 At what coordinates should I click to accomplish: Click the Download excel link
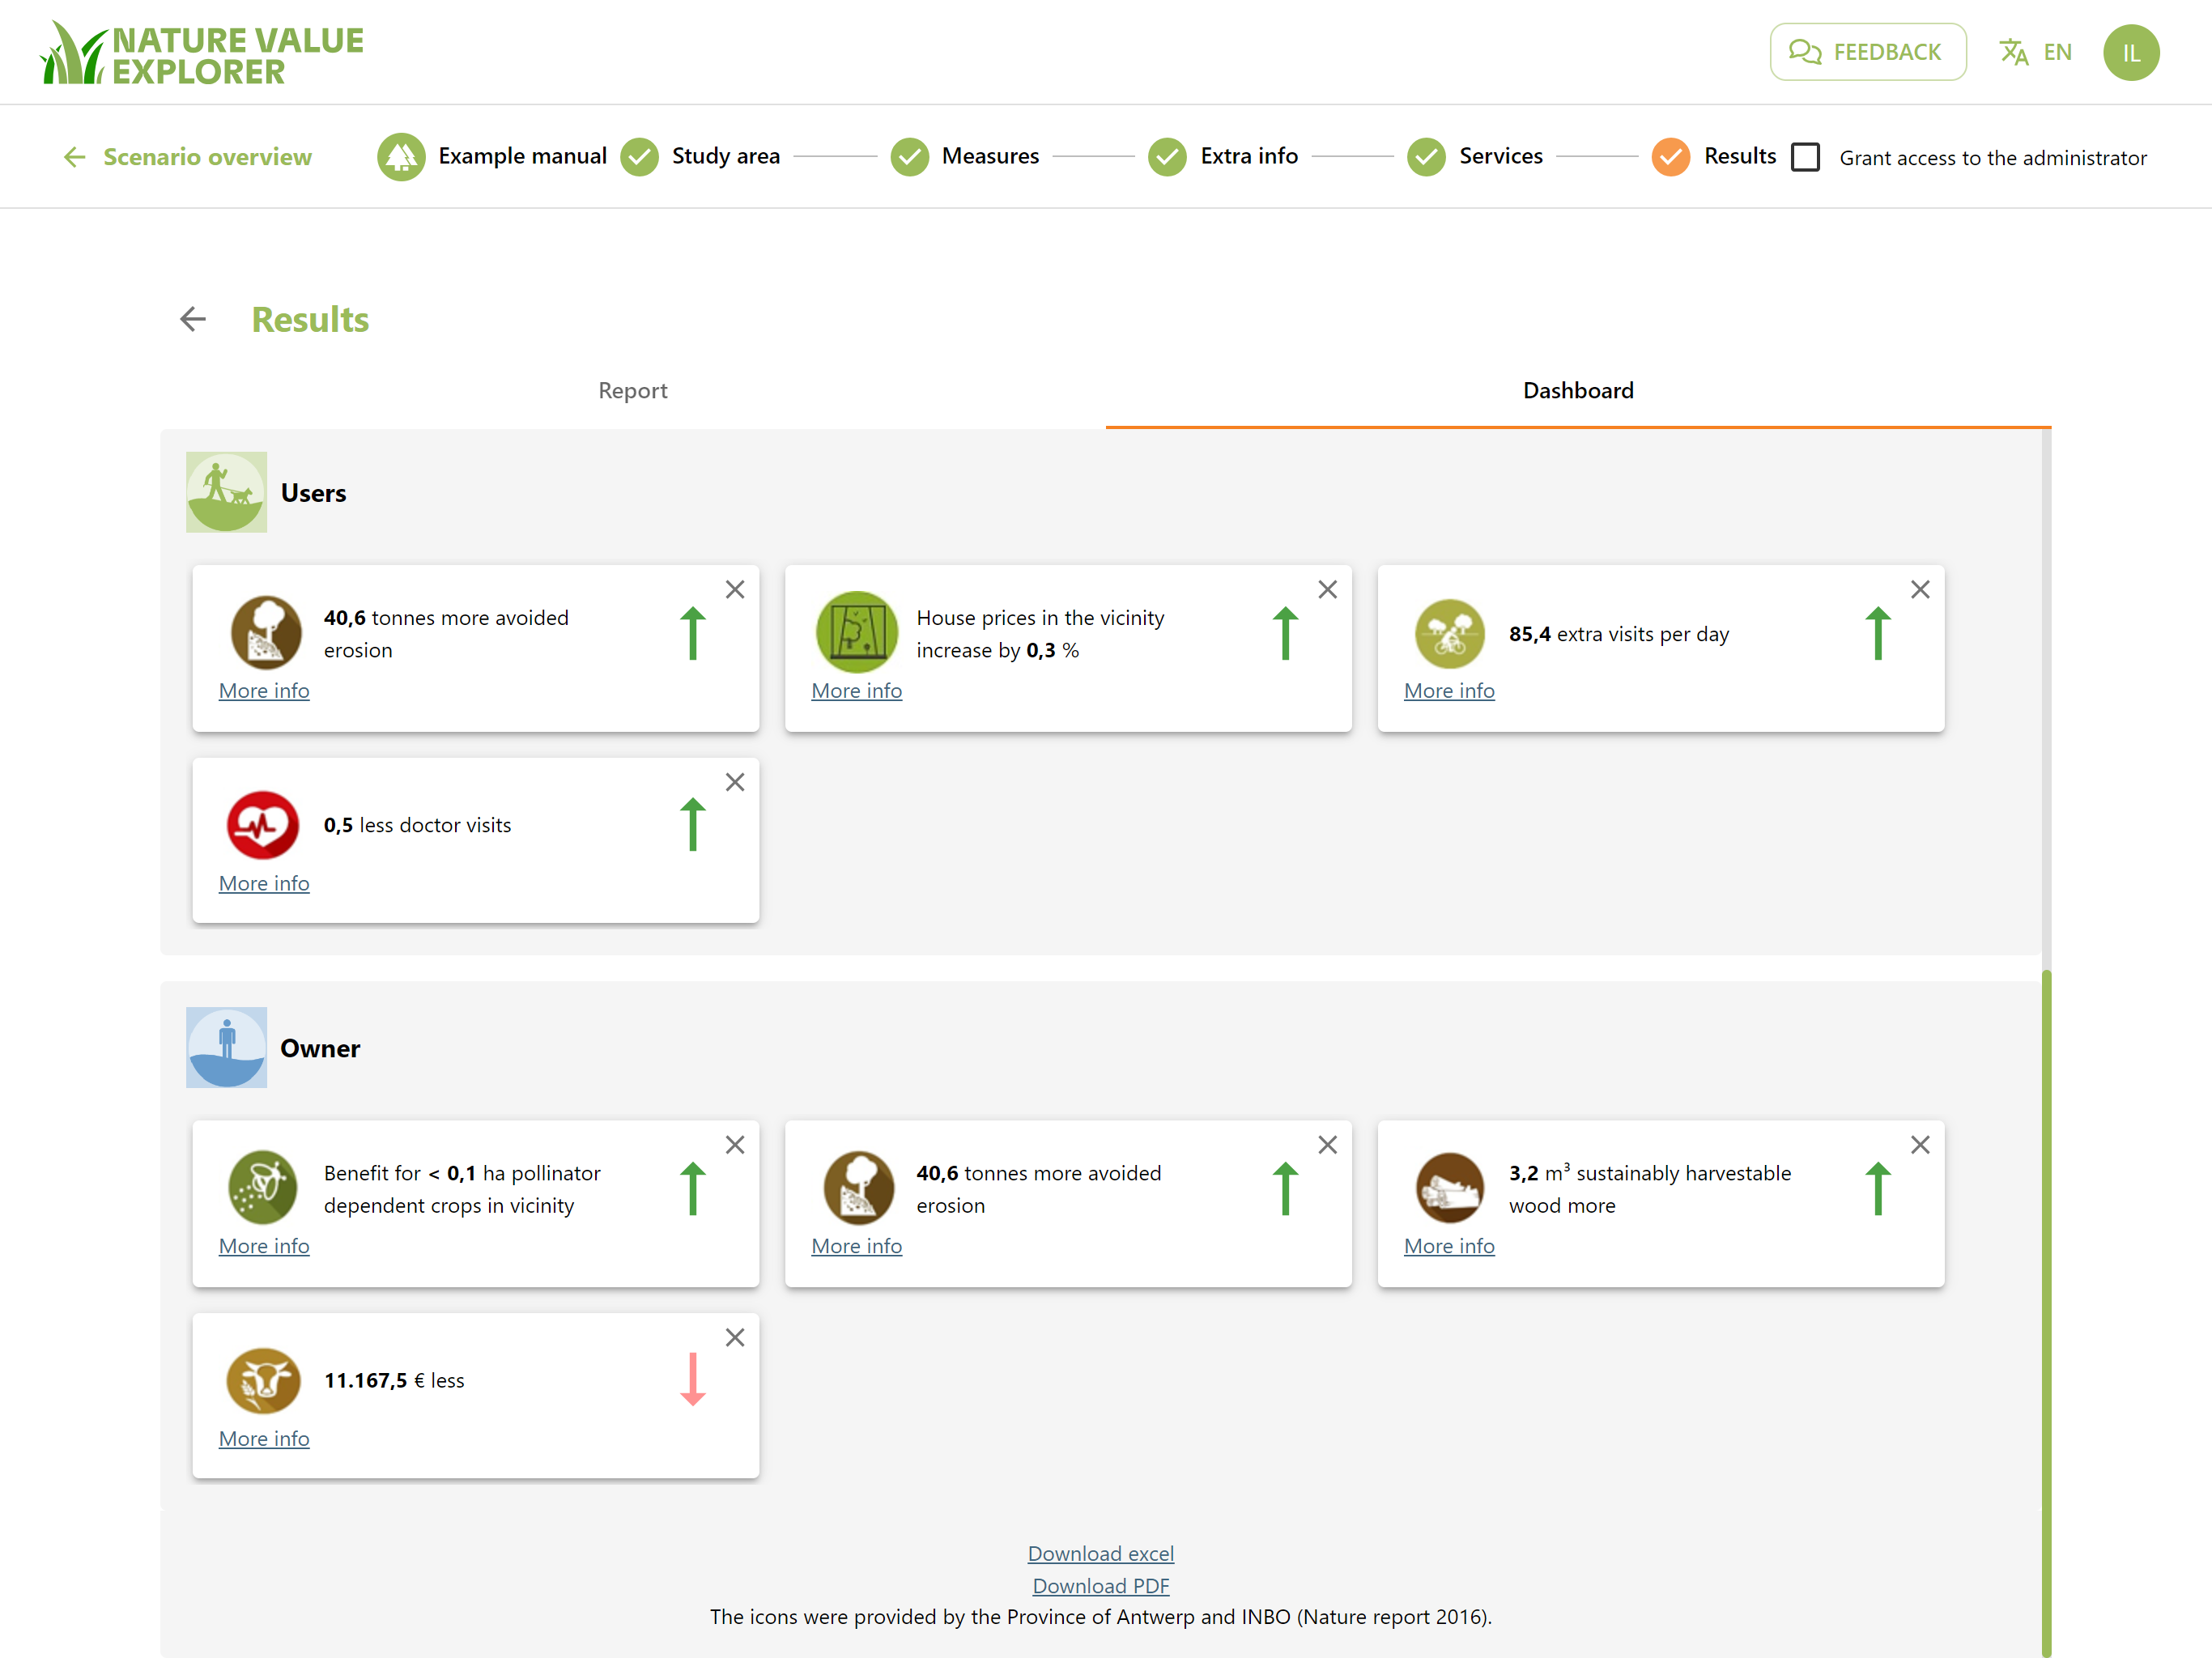point(1101,1553)
